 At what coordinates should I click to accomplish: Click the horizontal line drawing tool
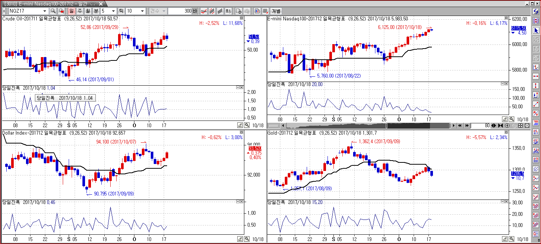click(536, 76)
